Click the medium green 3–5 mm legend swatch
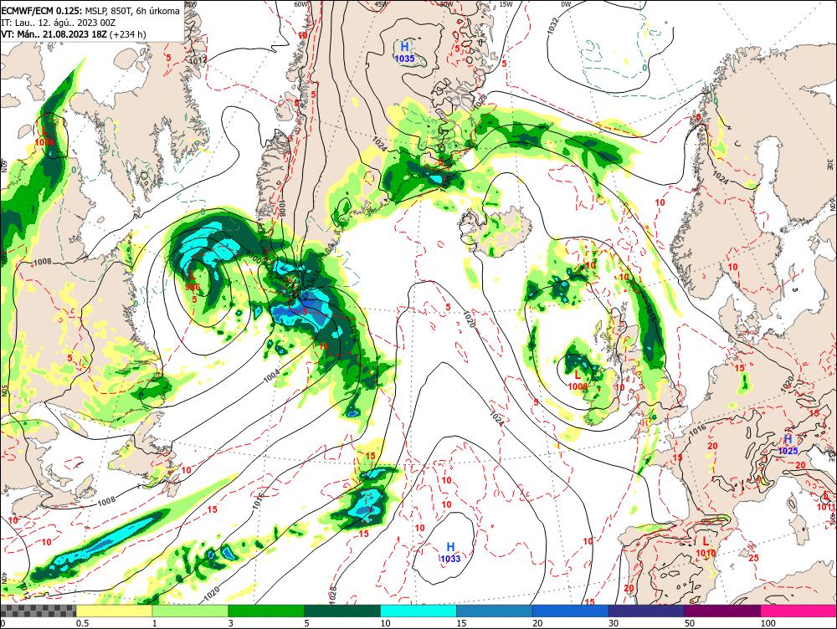This screenshot has width=837, height=629. (266, 611)
